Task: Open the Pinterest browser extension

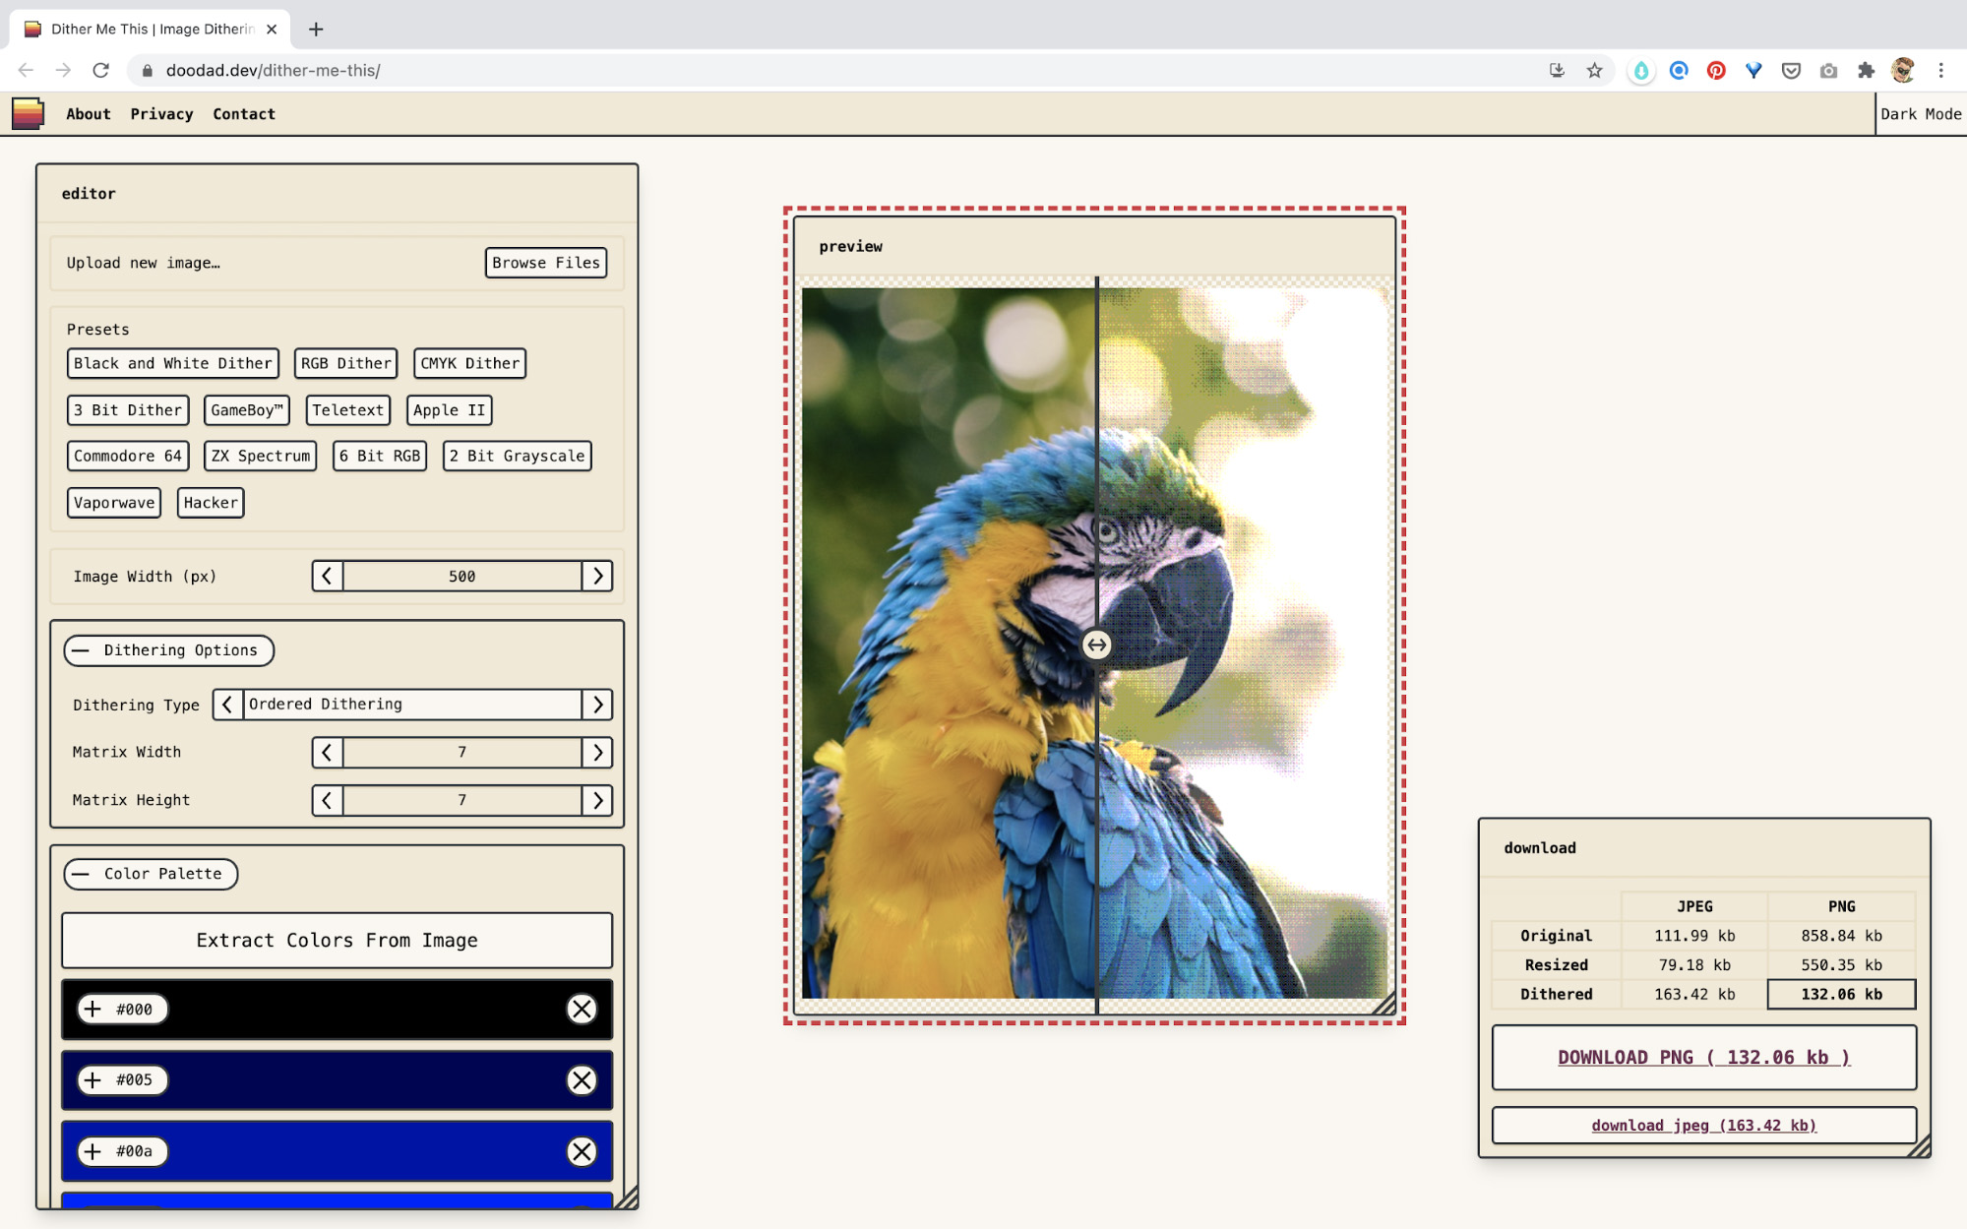Action: [1716, 70]
